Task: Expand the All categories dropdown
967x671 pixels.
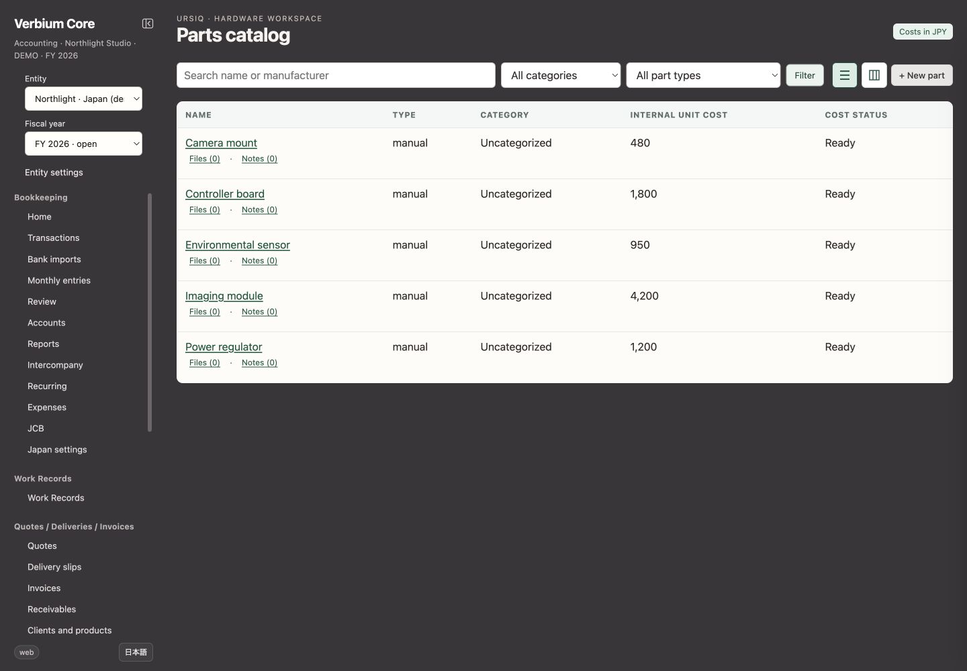Action: [x=561, y=75]
